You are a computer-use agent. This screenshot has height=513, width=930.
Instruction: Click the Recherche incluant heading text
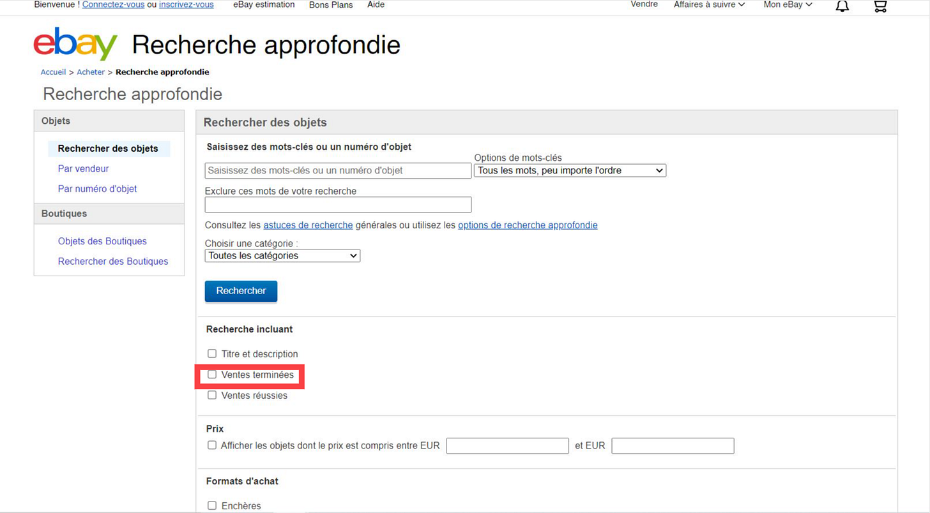point(249,329)
